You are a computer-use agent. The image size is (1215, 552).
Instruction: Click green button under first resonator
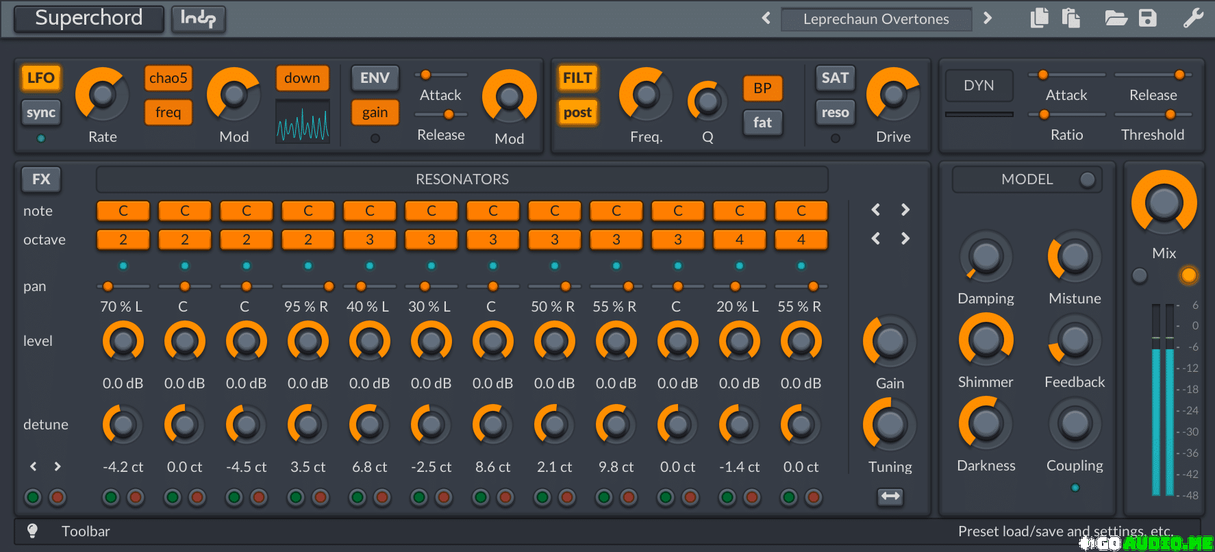pos(111,497)
